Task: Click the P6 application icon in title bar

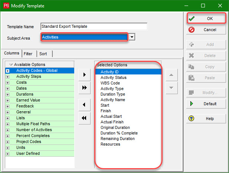Action: coord(6,6)
